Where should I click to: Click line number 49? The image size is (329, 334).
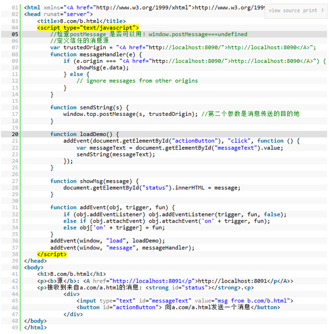[15, 327]
